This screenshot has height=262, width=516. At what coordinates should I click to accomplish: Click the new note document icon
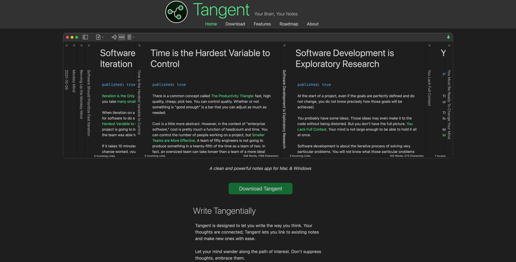click(x=98, y=37)
